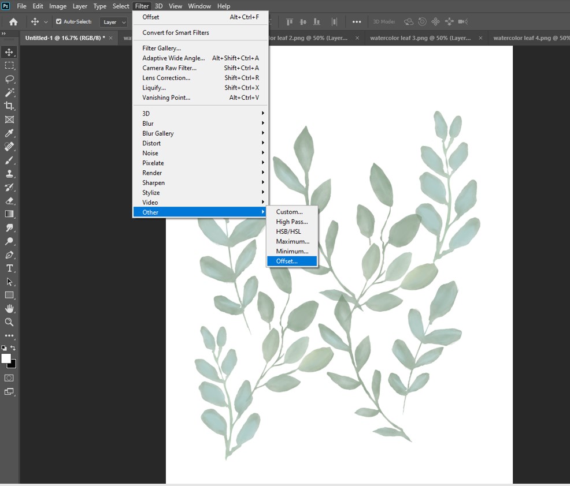Choose Offset... from the Other submenu

pos(291,261)
